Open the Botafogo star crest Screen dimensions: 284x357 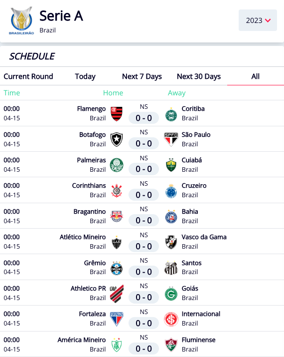click(x=117, y=140)
